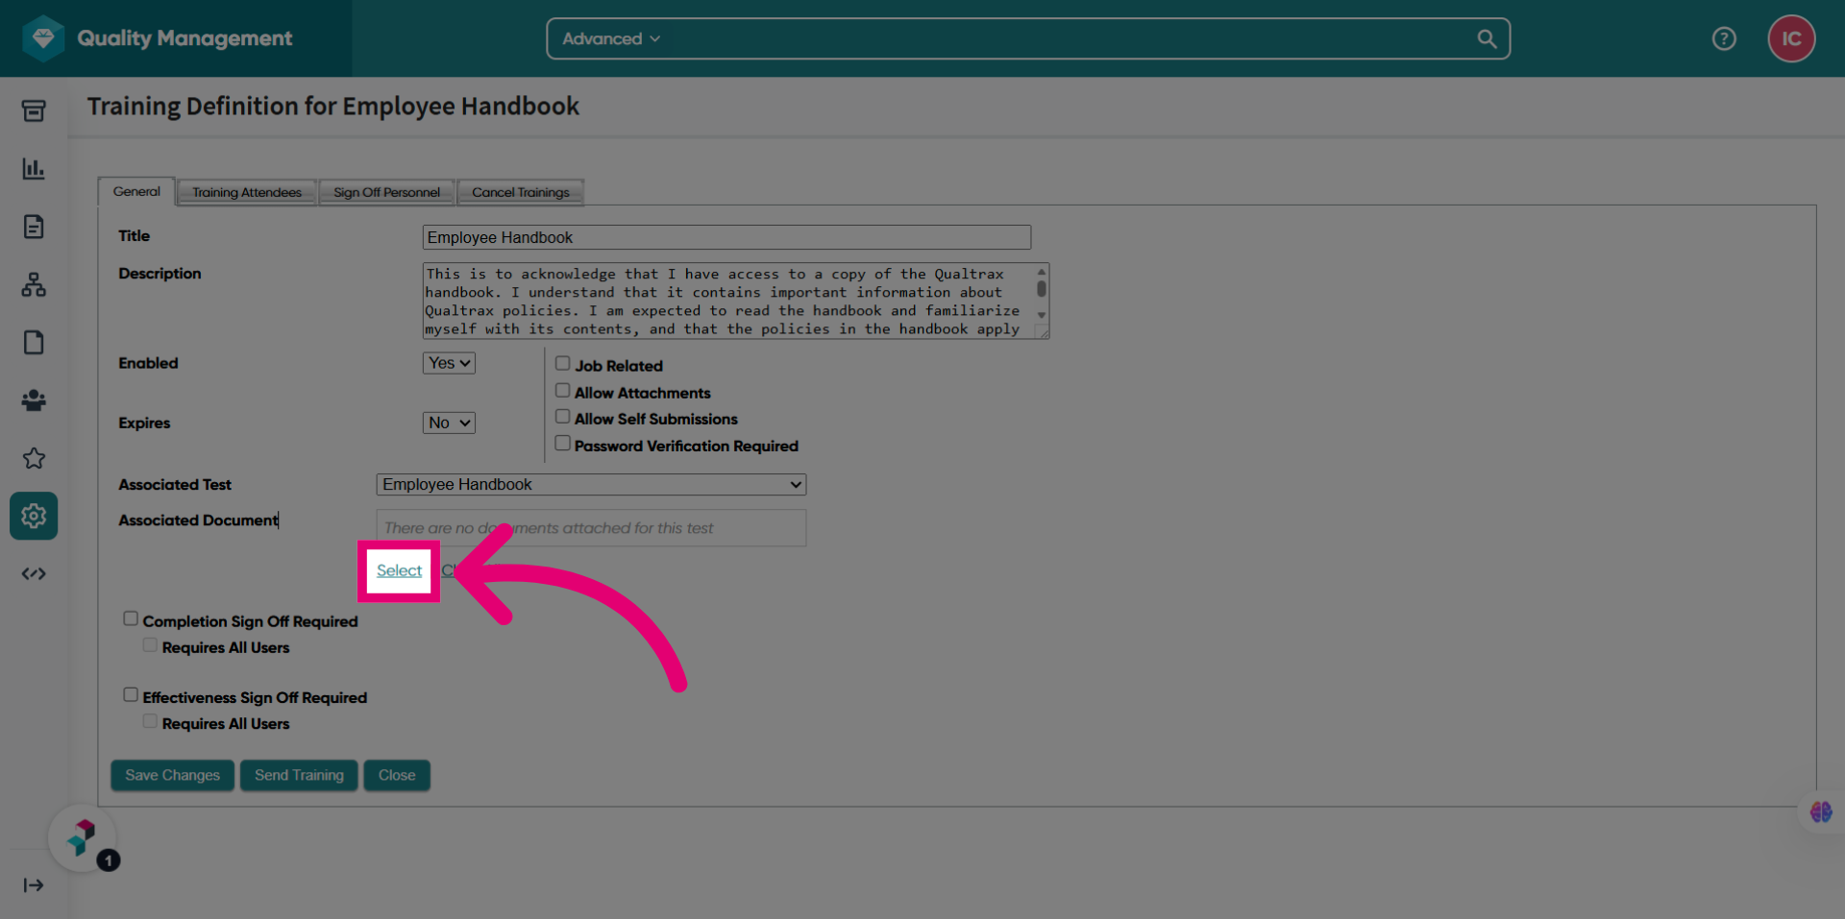
Task: Click the Associated Document attachments box
Action: (x=591, y=528)
